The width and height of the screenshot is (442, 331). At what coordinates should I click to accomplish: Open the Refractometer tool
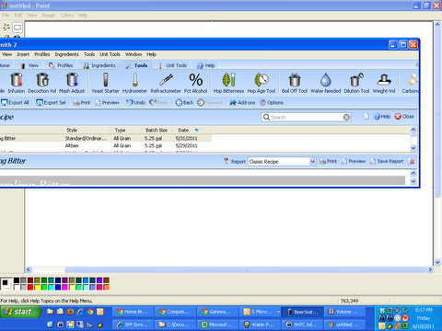pyautogui.click(x=166, y=83)
